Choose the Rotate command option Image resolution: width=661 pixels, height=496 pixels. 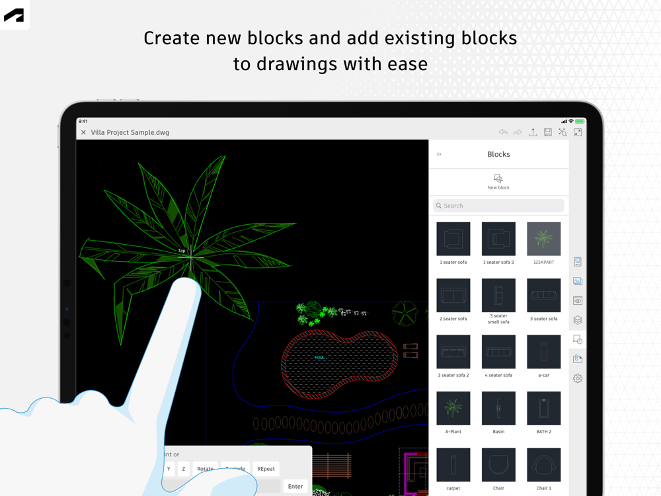click(x=206, y=469)
